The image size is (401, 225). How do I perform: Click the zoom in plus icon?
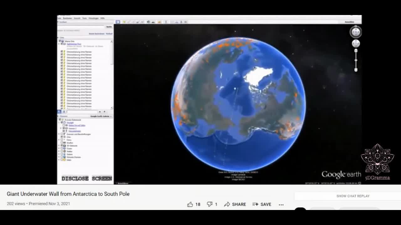pos(356,50)
